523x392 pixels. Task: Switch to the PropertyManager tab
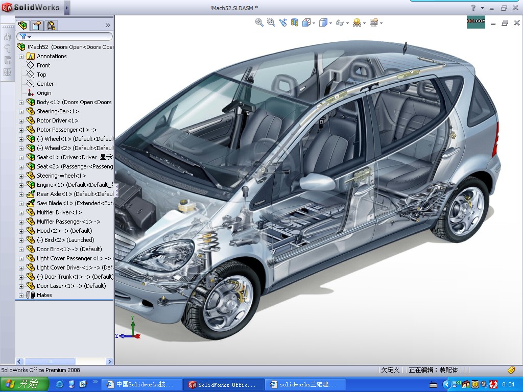point(37,26)
